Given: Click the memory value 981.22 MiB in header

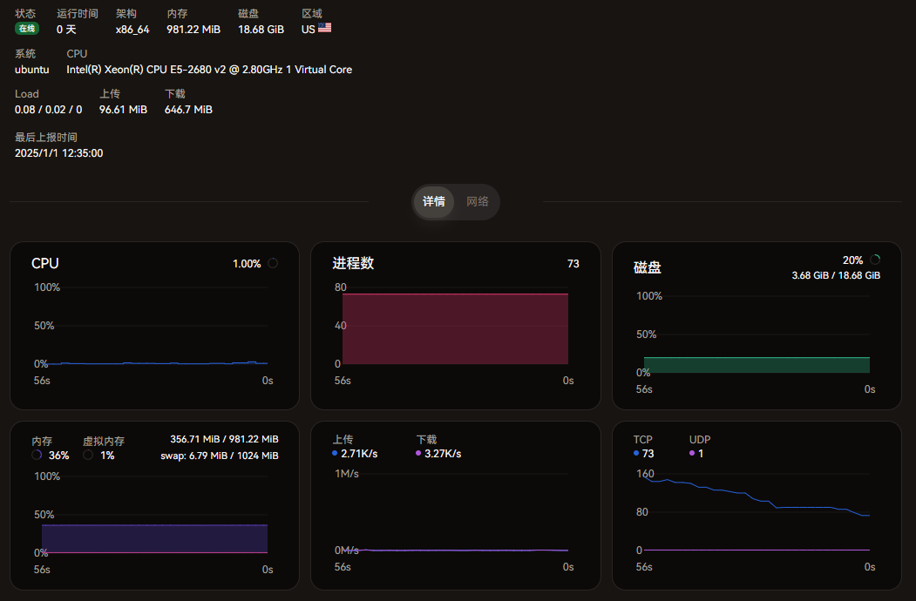Looking at the screenshot, I should [193, 30].
